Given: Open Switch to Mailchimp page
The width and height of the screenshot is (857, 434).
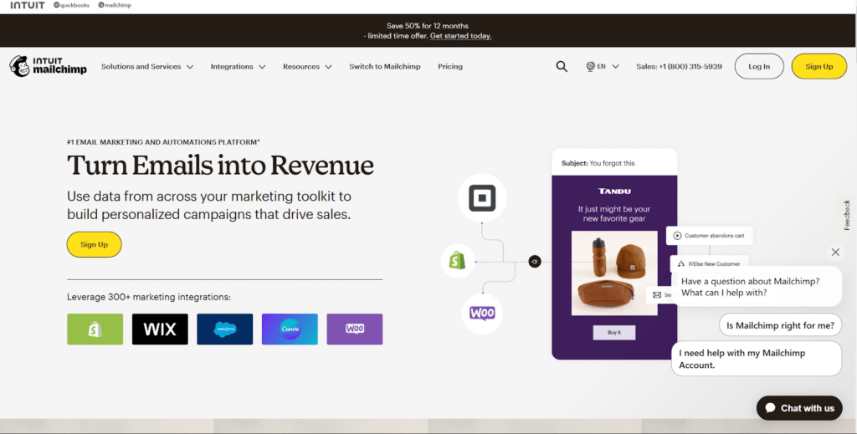Looking at the screenshot, I should pyautogui.click(x=385, y=67).
